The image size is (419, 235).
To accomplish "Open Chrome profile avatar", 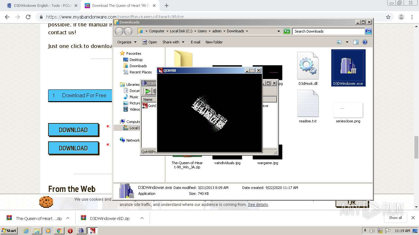I will [401, 17].
